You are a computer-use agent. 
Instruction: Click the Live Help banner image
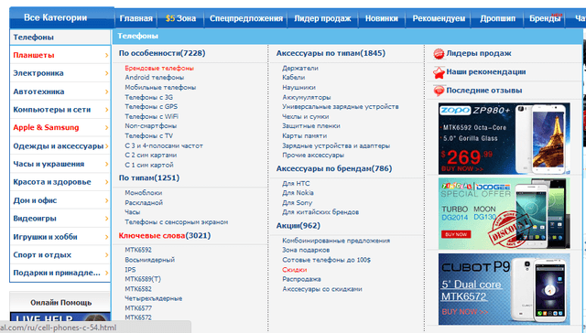(x=60, y=317)
